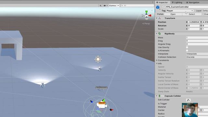The width and height of the screenshot is (208, 117).
Task: Click the red X axis cone on orientation gizmo
Action: [150, 16]
